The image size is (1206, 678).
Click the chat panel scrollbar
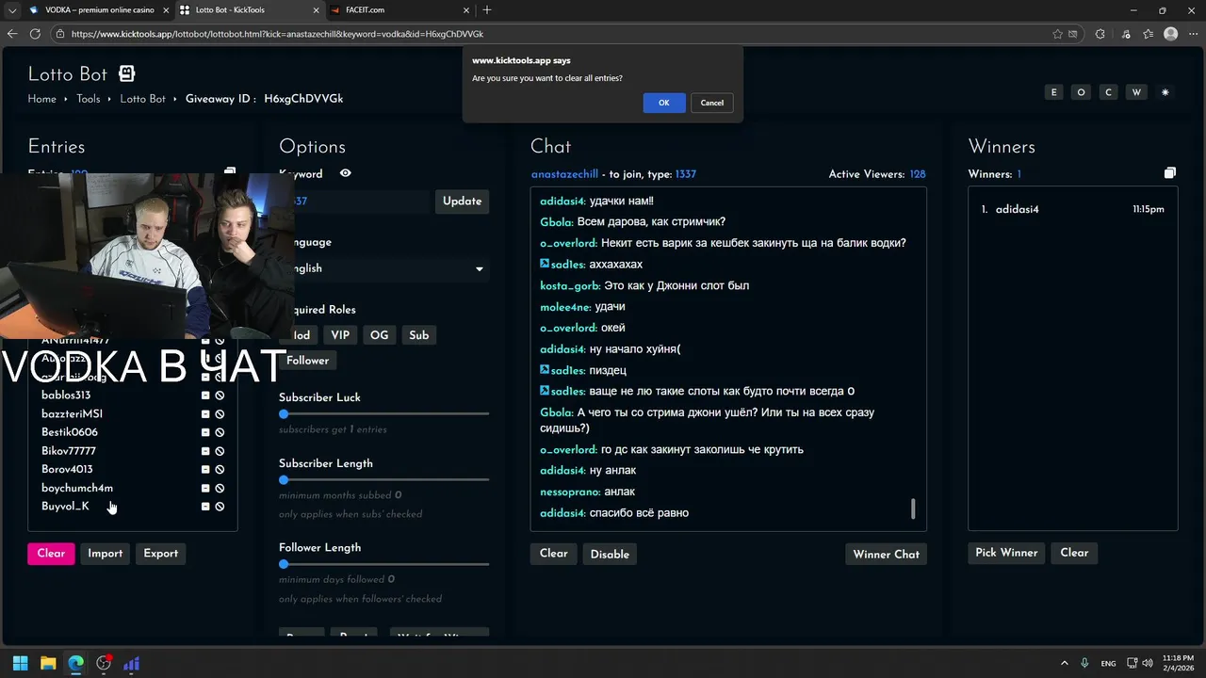pos(912,508)
